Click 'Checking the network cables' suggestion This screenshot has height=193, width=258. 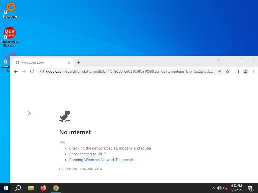(110, 148)
